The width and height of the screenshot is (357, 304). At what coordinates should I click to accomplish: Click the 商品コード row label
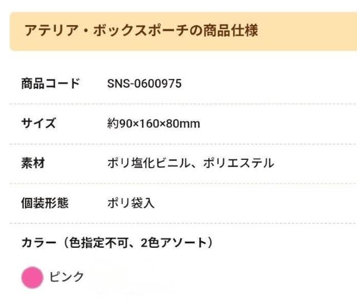[50, 84]
